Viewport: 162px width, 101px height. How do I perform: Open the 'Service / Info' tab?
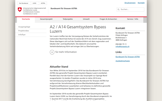[x=133, y=19]
